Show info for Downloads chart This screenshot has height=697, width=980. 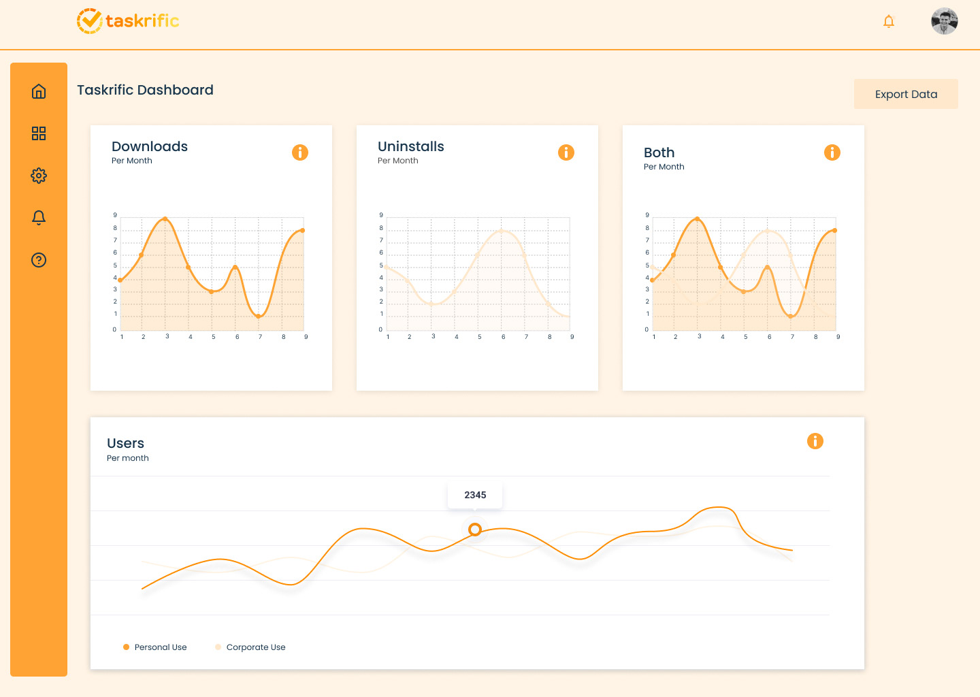[x=300, y=152]
